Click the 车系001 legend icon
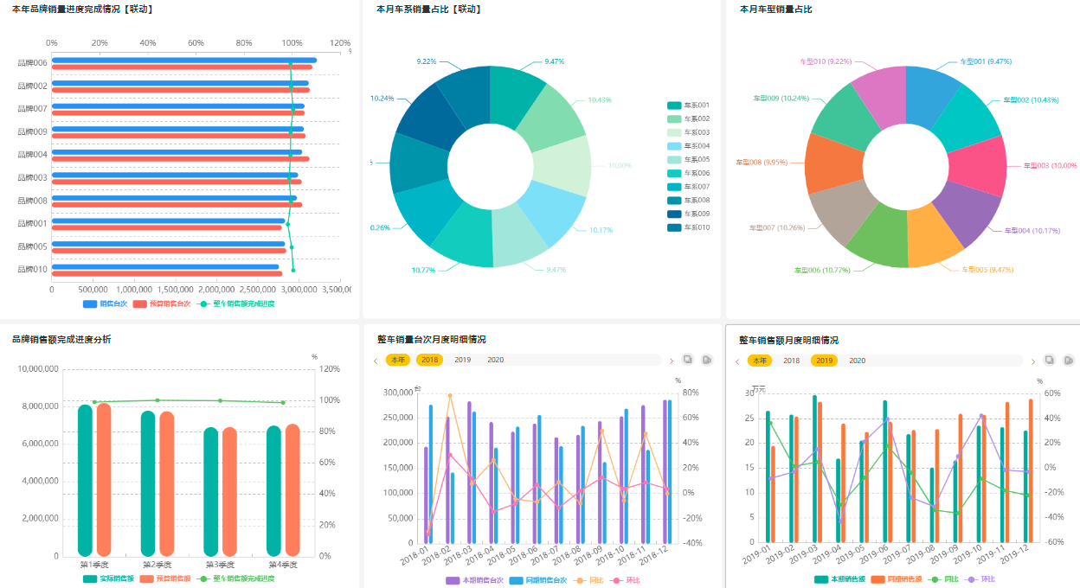Image resolution: width=1080 pixels, height=588 pixels. pos(674,105)
